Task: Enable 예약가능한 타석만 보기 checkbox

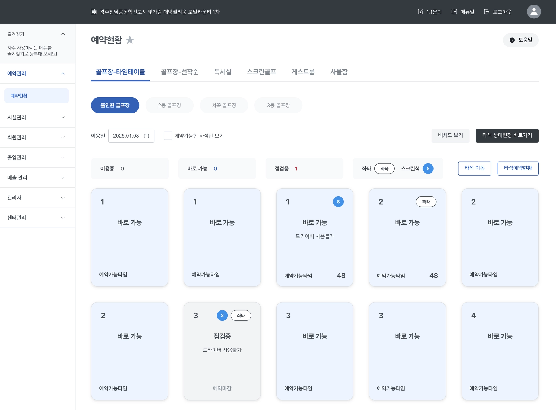Action: pos(168,136)
